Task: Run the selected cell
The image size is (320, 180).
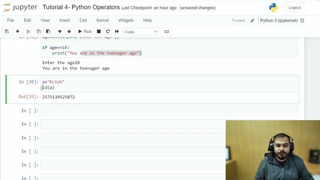Action: [85, 31]
